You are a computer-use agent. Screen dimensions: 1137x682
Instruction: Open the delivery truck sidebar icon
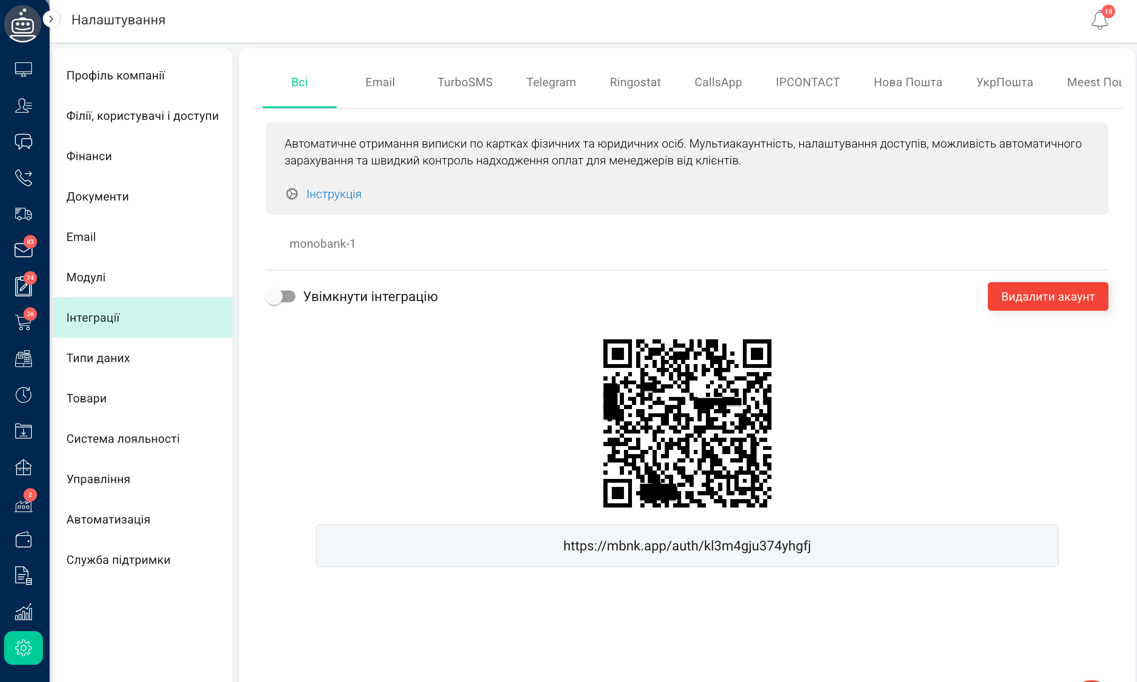(x=24, y=214)
